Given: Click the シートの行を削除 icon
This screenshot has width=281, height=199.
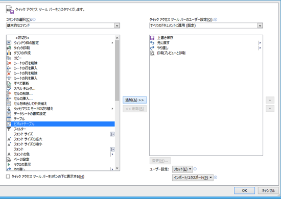Looking at the screenshot, I should coord(9,63).
